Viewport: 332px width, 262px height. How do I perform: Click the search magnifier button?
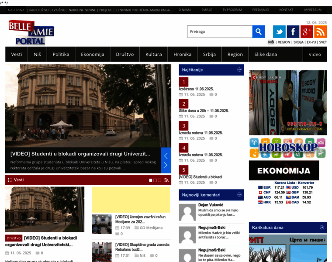click(x=258, y=31)
